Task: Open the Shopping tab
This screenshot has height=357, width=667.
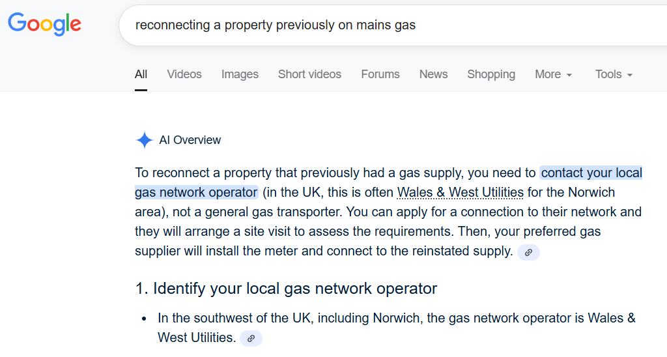Action: pos(491,74)
